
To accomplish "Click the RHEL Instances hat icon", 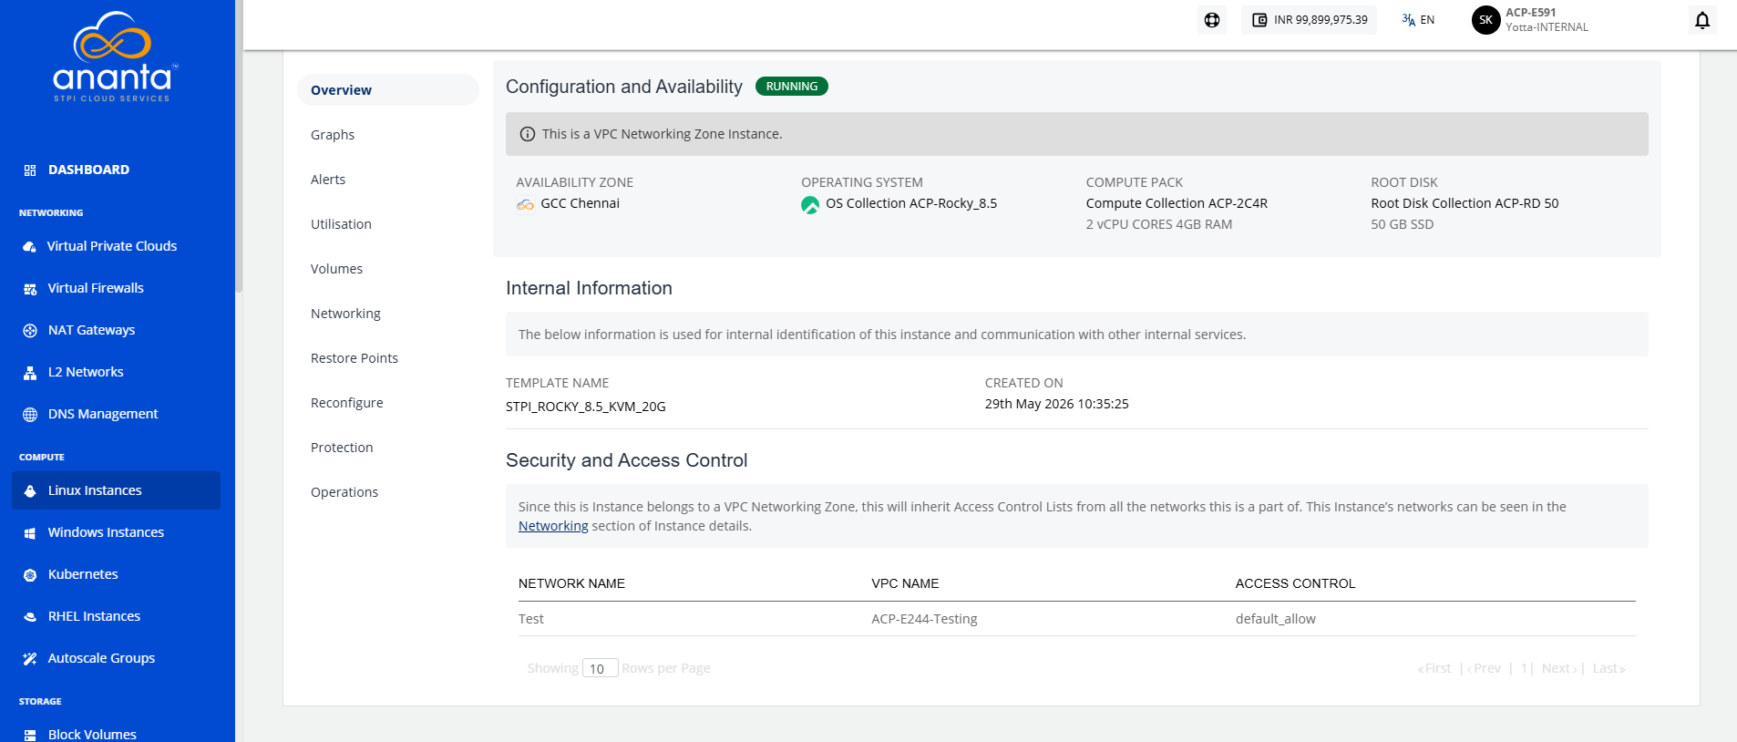I will pos(30,617).
